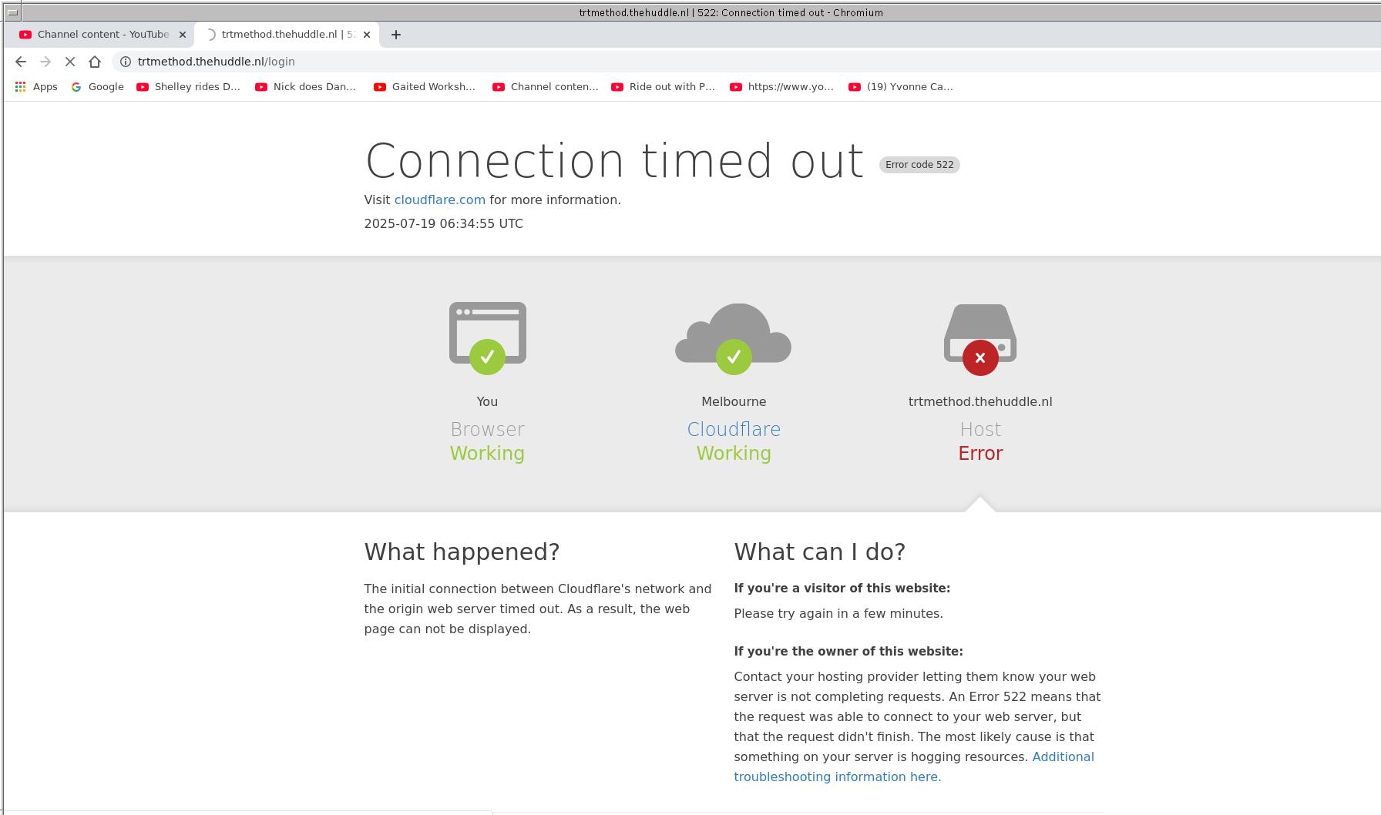Click the red Error status text
Screen dimensions: 1381x815
(x=980, y=454)
